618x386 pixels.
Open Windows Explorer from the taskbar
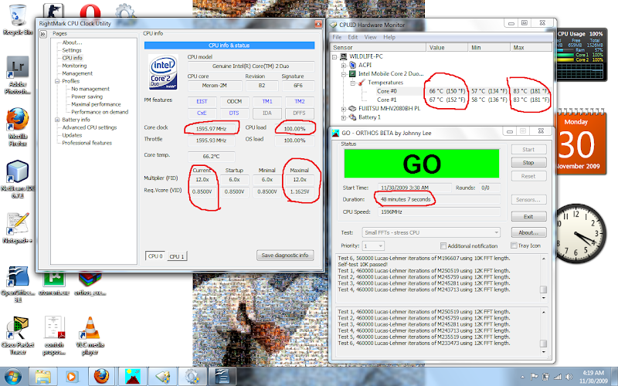(42, 377)
